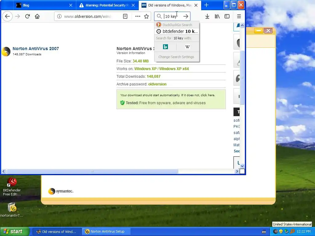Click the security shield tray icon
The image size is (315, 236).
[x=281, y=232]
